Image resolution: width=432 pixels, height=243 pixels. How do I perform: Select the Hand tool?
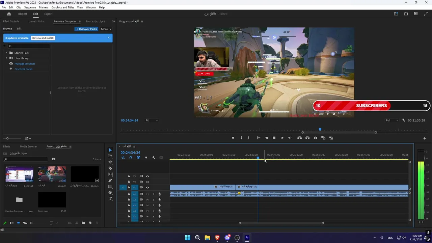(110, 192)
